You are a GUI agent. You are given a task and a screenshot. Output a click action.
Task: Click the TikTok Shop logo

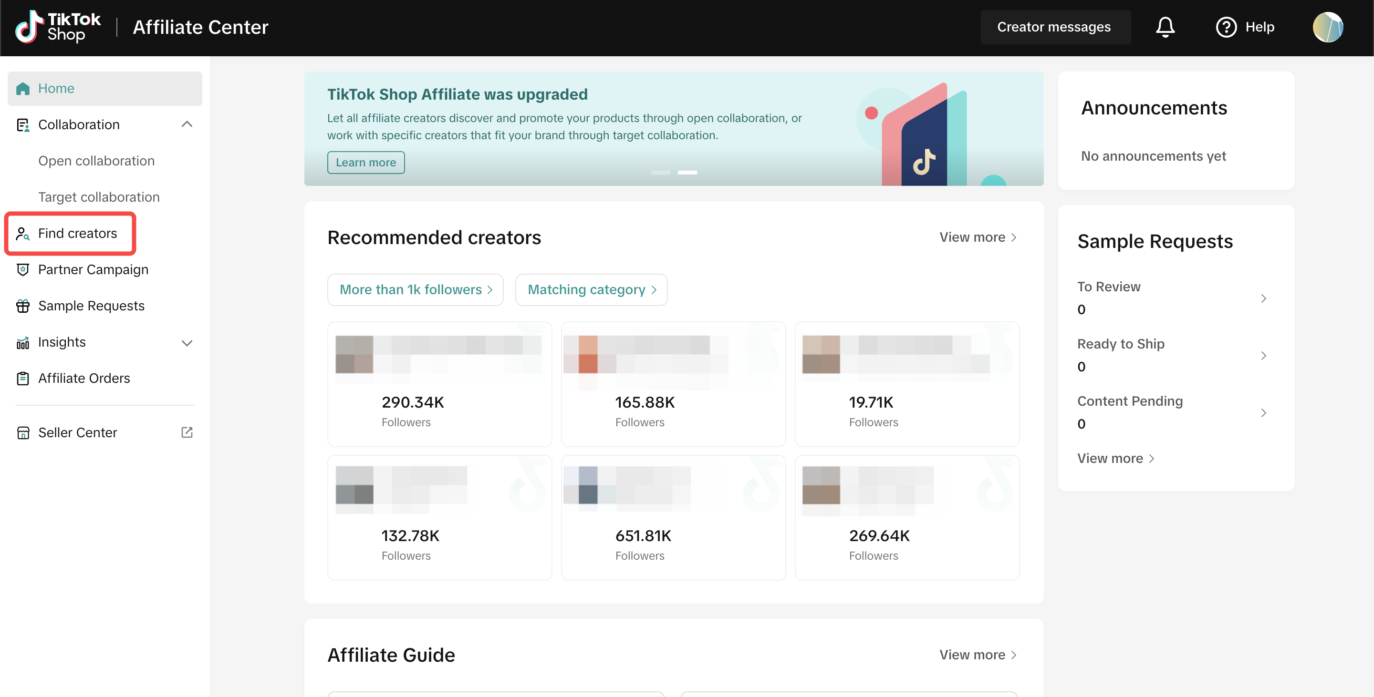click(x=58, y=27)
